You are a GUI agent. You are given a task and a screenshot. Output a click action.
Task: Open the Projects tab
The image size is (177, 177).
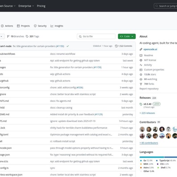point(23,26)
